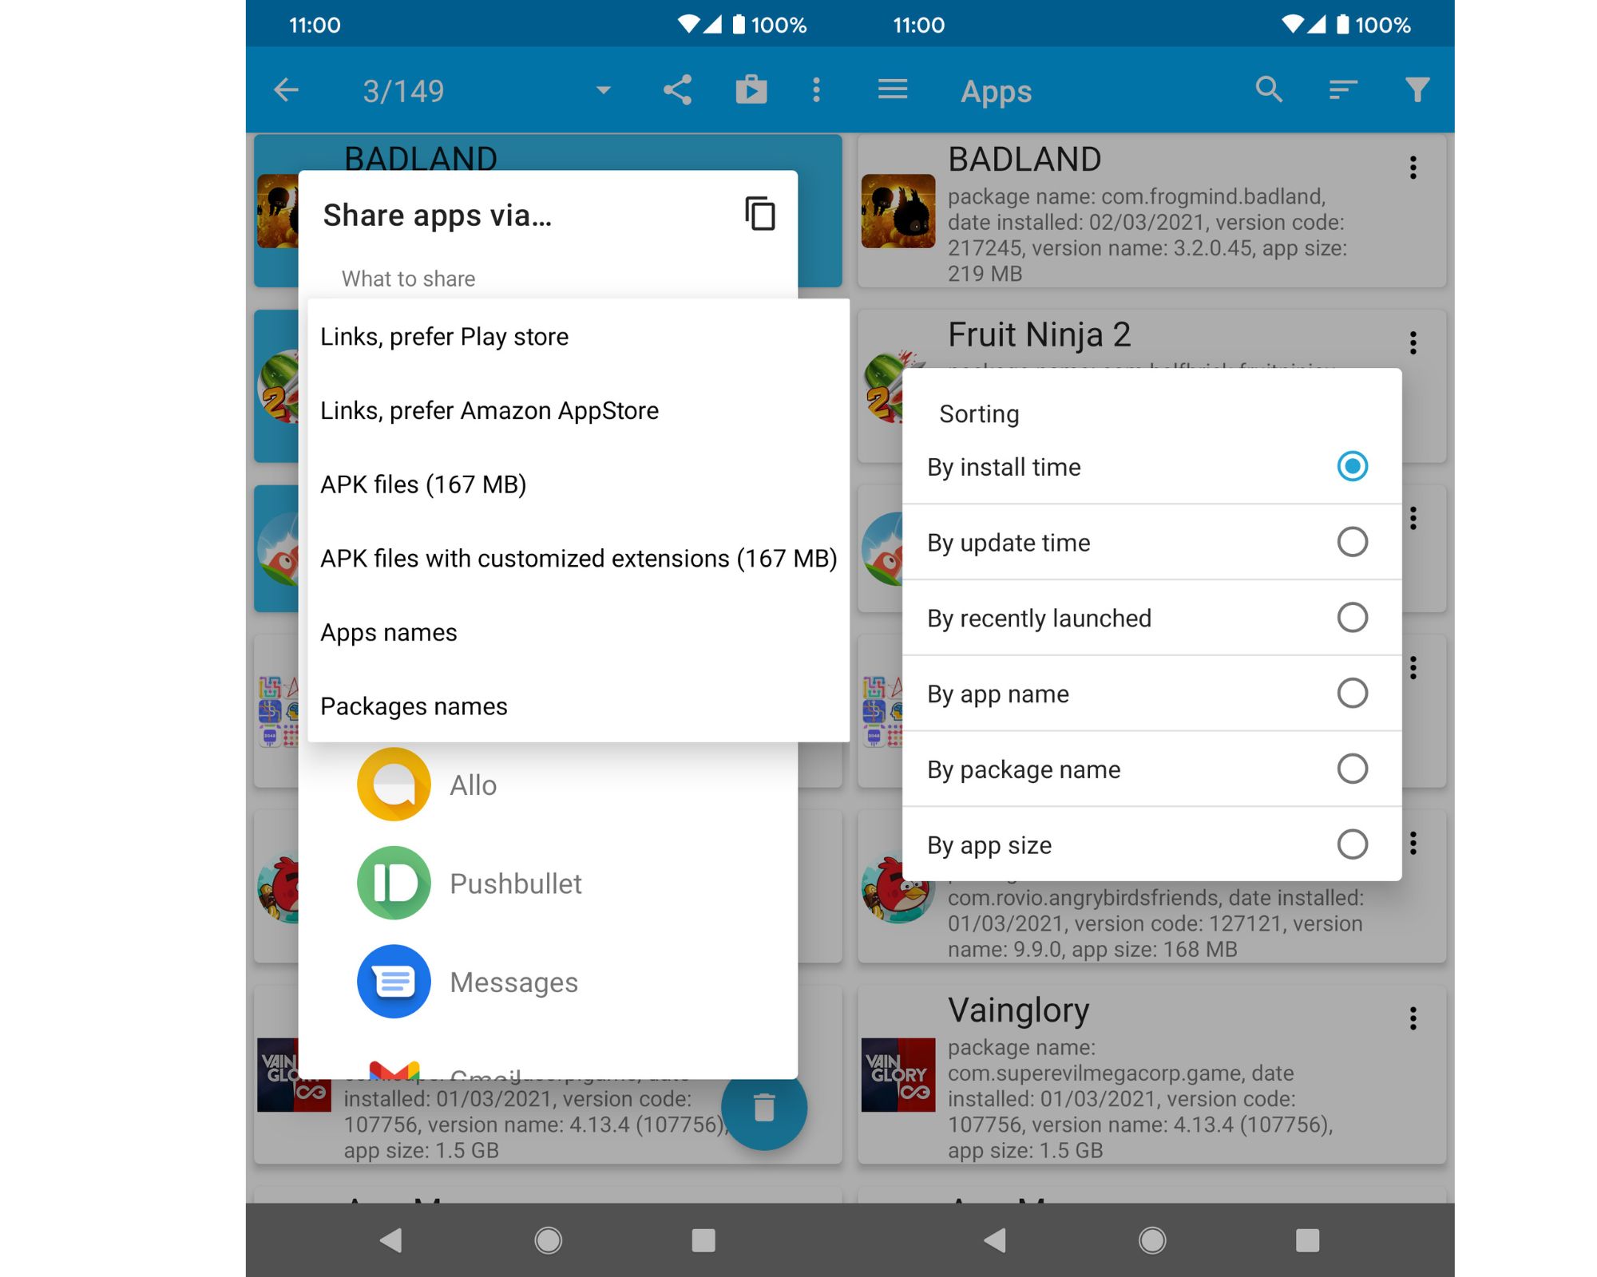The height and width of the screenshot is (1277, 1597).
Task: Click the filter funnel icon in Apps
Action: click(1421, 91)
